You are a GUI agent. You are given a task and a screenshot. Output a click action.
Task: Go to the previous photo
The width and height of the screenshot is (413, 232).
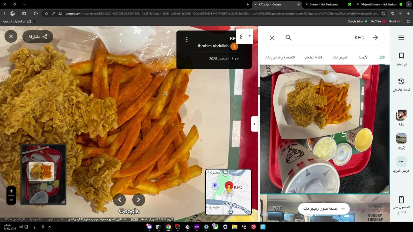(x=119, y=200)
